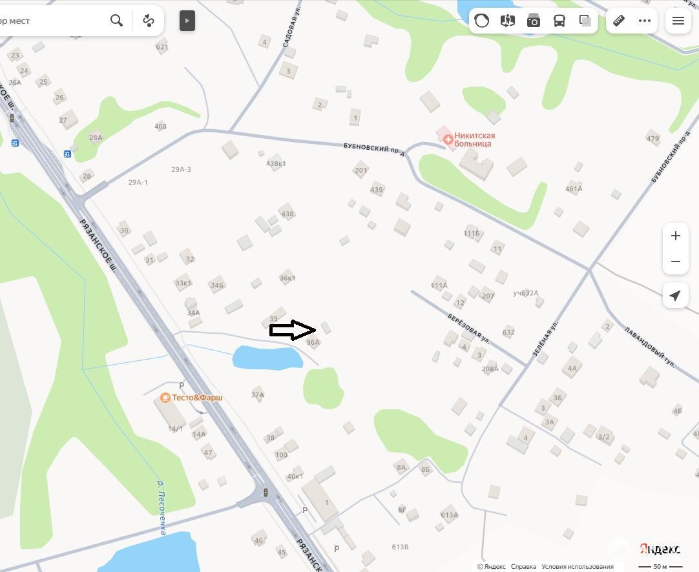Viewport: 699px width, 572px height.
Task: Open Условия использования link
Action: (578, 567)
